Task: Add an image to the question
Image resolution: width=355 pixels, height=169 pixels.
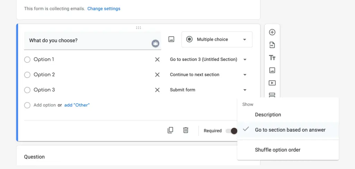Action: 171,39
